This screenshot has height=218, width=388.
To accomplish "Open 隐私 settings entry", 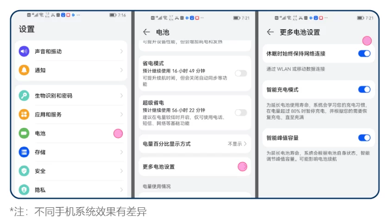I will click(x=71, y=190).
